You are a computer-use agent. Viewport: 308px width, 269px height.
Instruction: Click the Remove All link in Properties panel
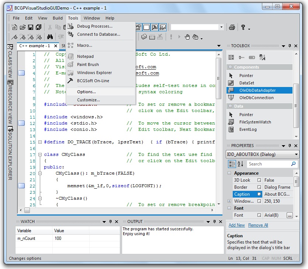pos(258,225)
